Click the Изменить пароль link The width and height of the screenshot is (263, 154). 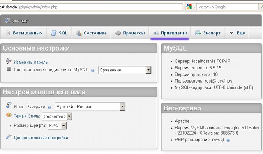tap(31, 62)
